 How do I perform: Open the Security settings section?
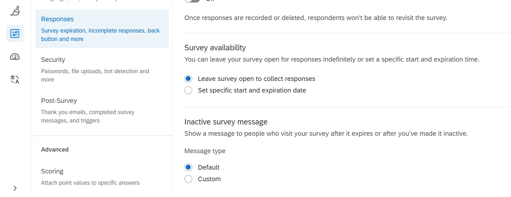[53, 60]
